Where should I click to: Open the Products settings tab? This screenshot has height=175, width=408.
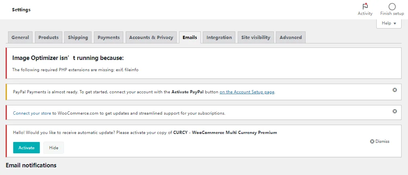click(49, 37)
